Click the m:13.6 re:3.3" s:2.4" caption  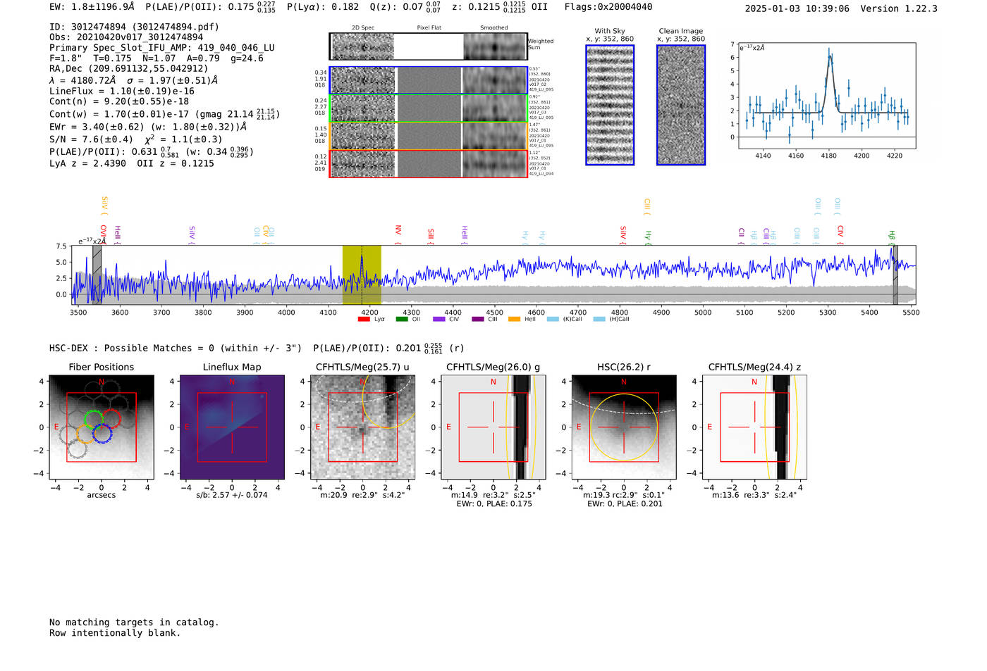tap(754, 495)
